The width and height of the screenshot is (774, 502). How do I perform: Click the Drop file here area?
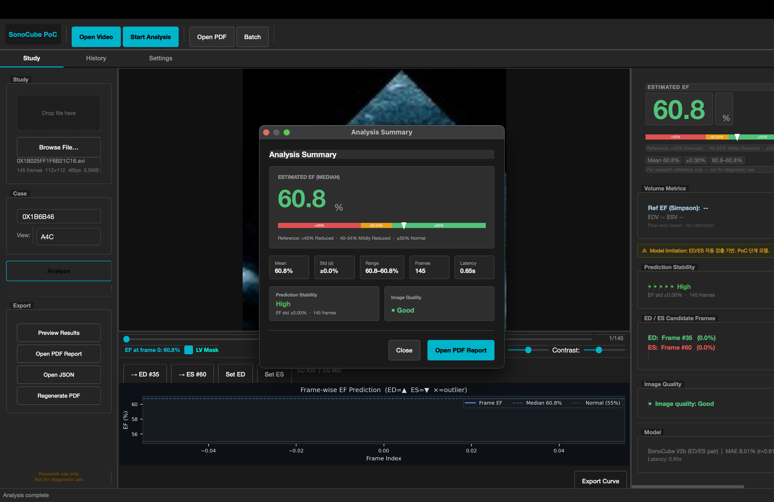(x=59, y=113)
